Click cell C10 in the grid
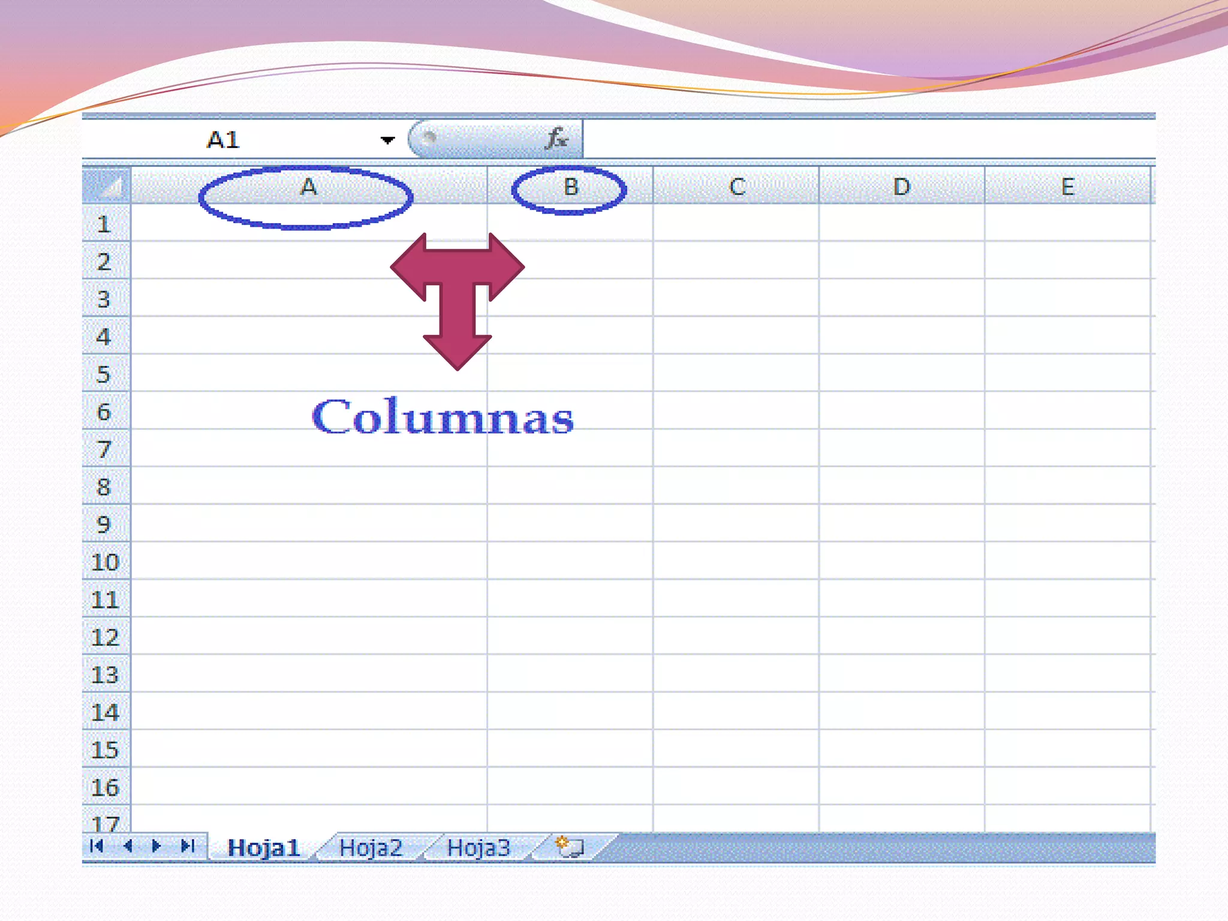The height and width of the screenshot is (921, 1228). point(736,561)
